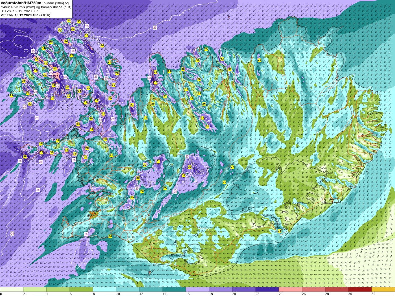Viewport: 395px width, 296px height.
Task: Select the valid time line 'VT: Fös. 18.12.2020 16Z'
Action: (19, 15)
